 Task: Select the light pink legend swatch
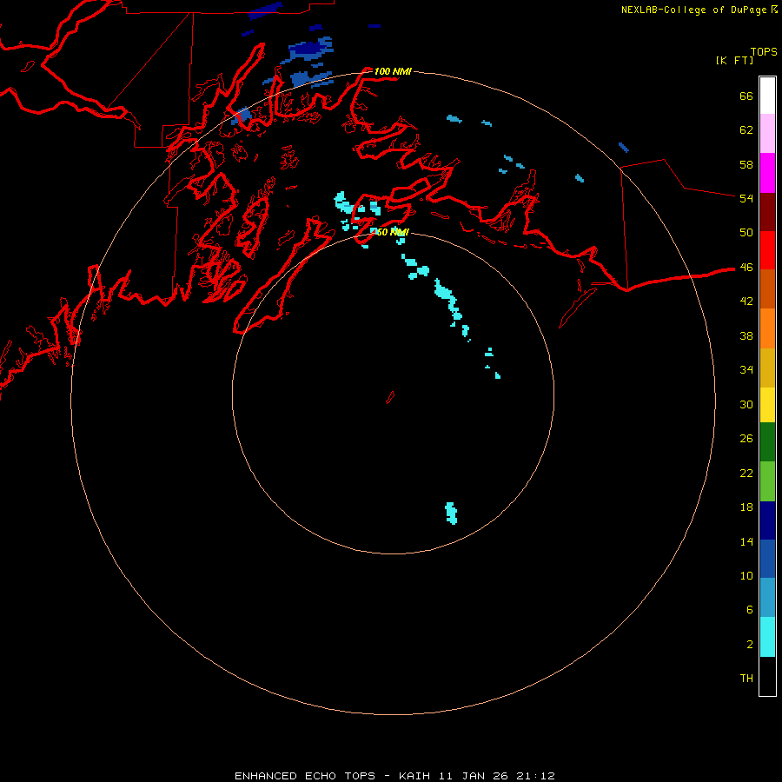click(x=767, y=134)
